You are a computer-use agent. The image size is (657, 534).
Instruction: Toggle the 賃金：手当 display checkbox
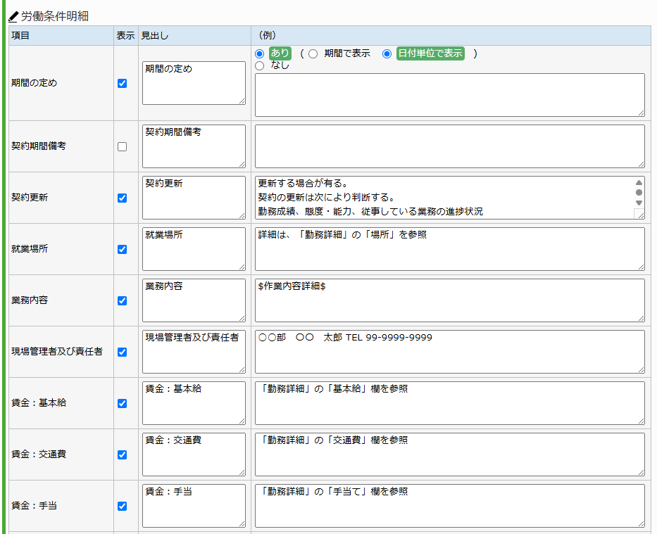pos(123,507)
